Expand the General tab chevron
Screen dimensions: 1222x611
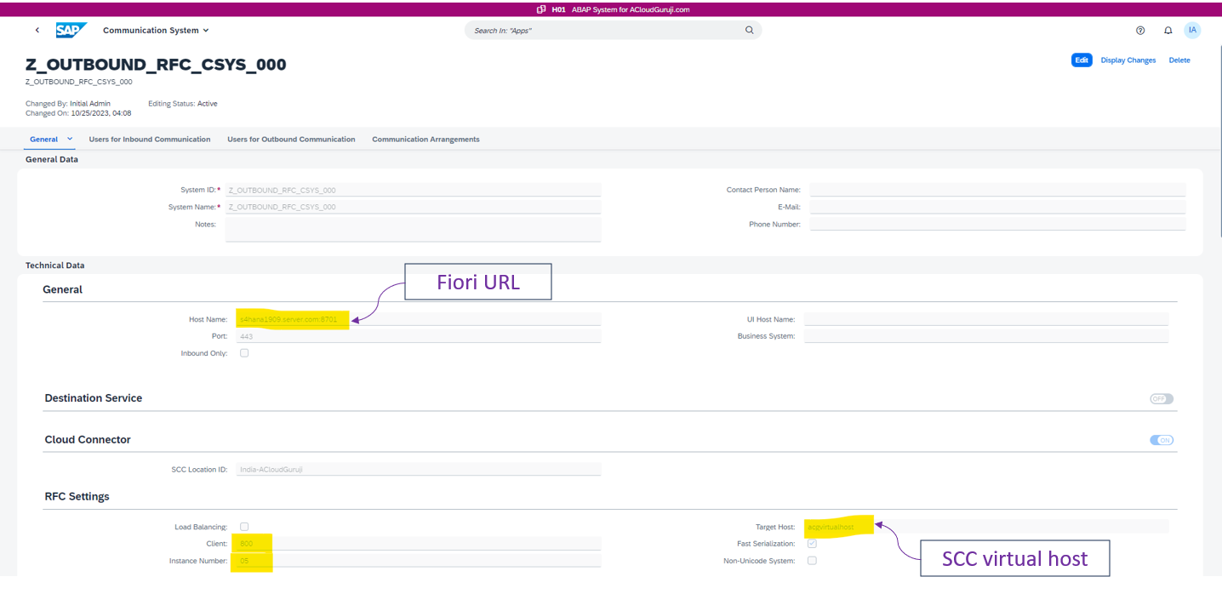click(x=70, y=139)
